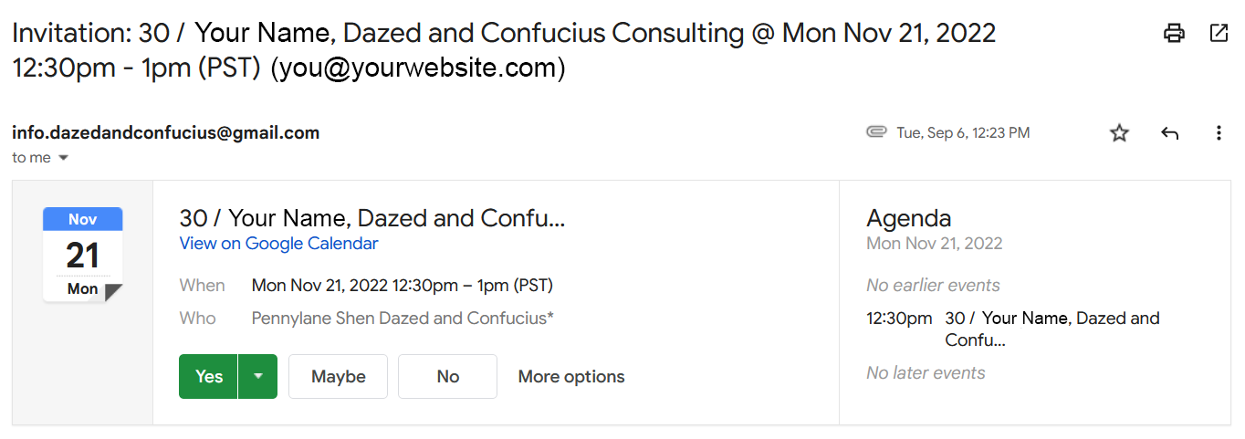Click the event title in invitation card
Screen dimensions: 1245x439
pyautogui.click(x=372, y=218)
